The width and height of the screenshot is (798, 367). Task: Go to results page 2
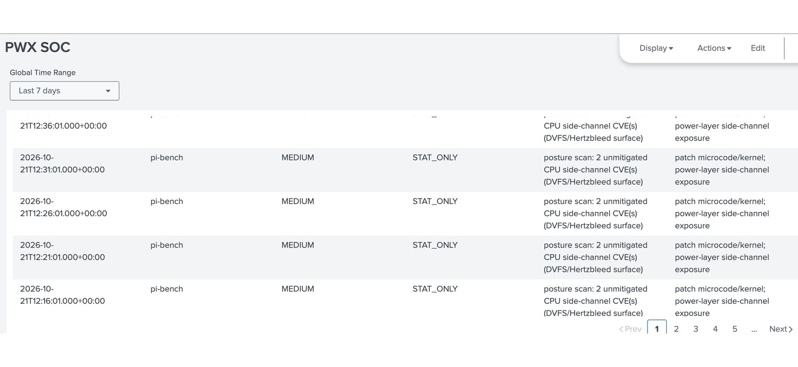point(676,329)
